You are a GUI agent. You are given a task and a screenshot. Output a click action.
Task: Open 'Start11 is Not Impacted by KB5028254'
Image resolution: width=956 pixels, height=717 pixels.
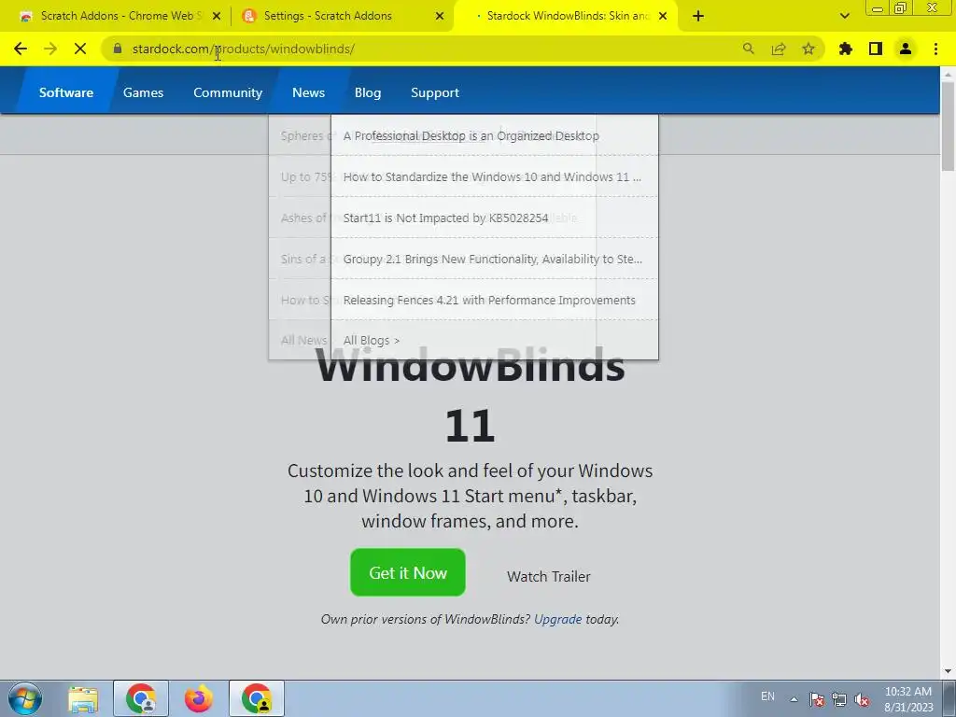pos(445,218)
